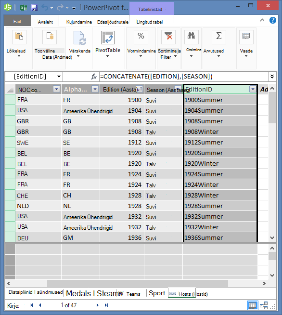Click the Sortimine ja Filter icon
This screenshot has height=315, width=282.
pyautogui.click(x=168, y=37)
